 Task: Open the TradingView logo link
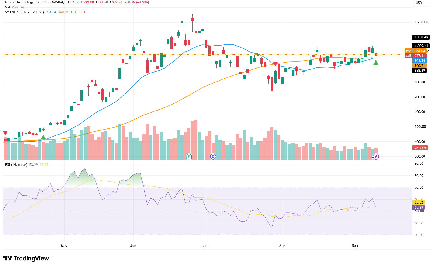coord(26,258)
